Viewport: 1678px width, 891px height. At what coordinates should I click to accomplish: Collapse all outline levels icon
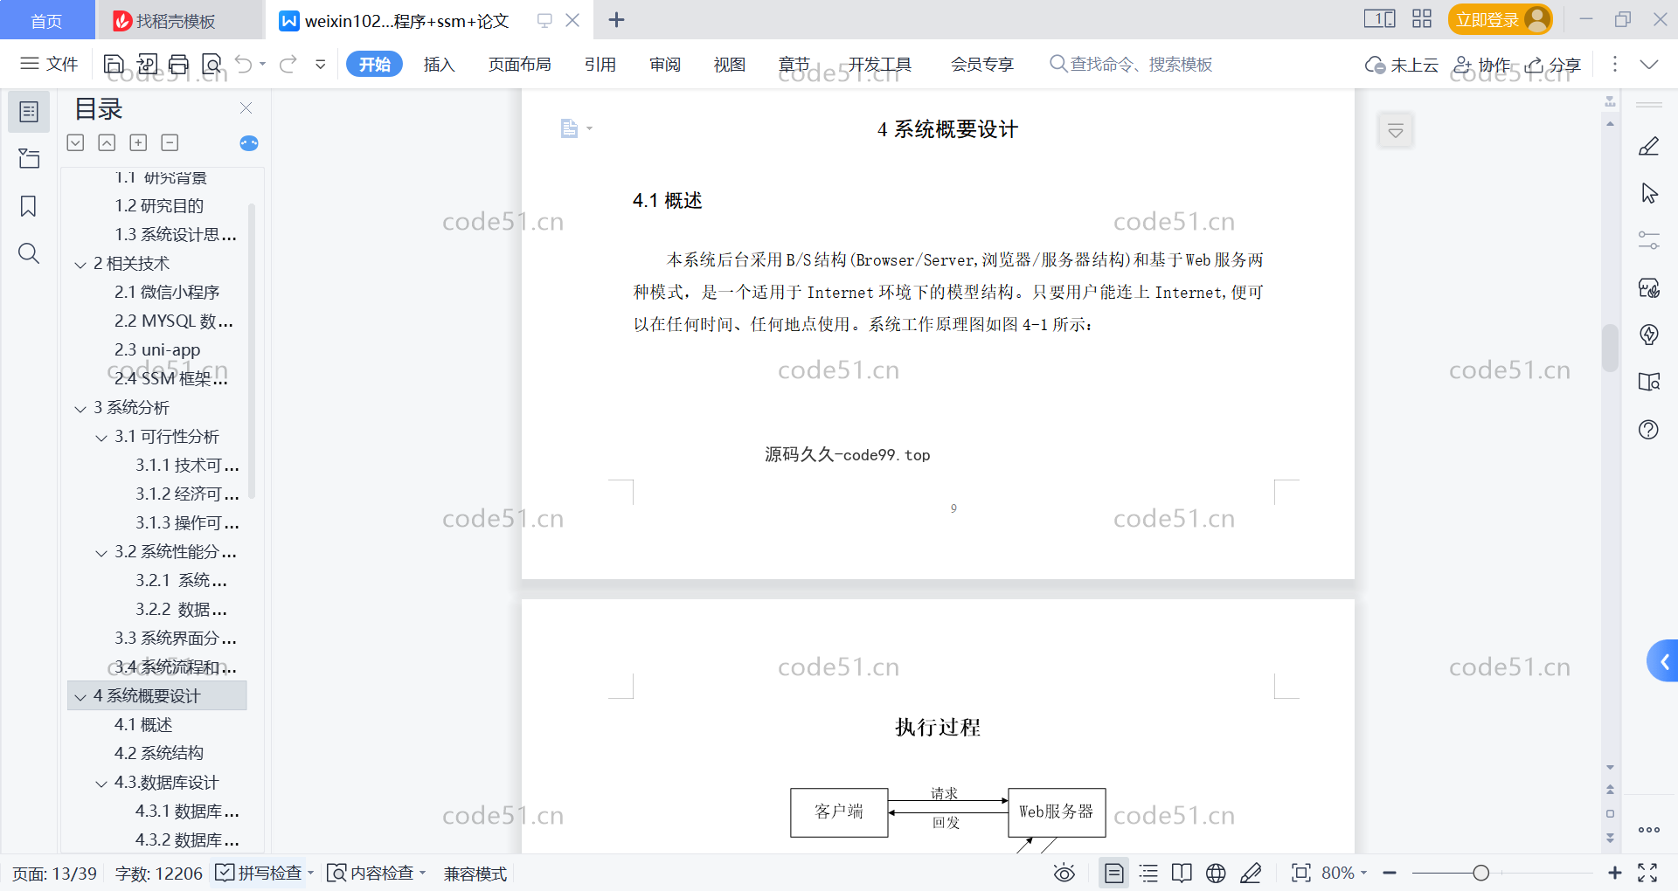(107, 142)
